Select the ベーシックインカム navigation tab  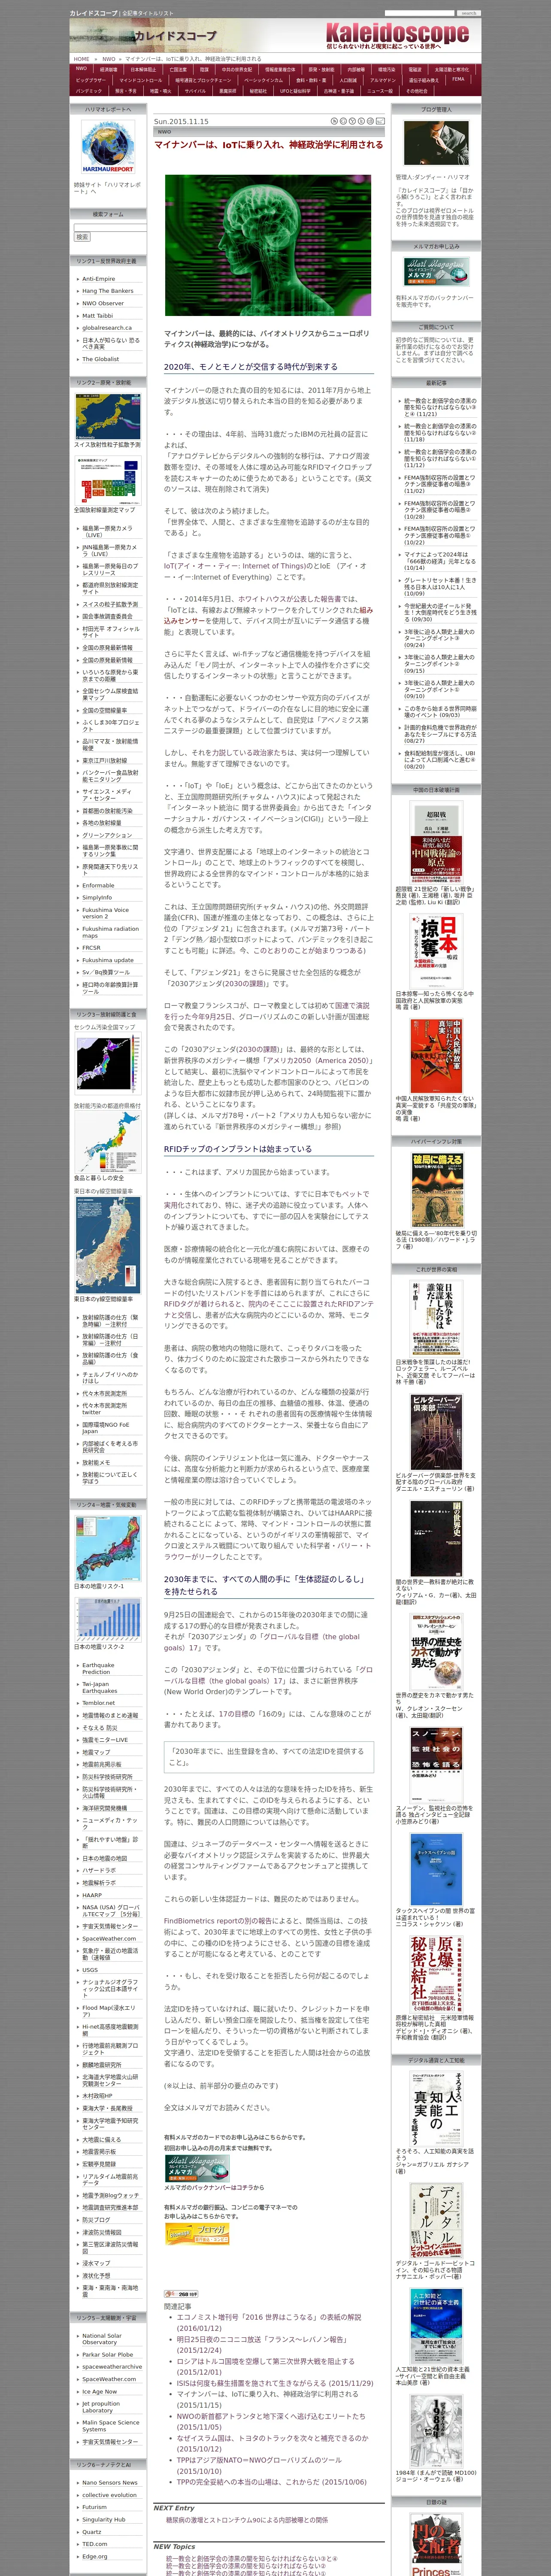tap(263, 80)
